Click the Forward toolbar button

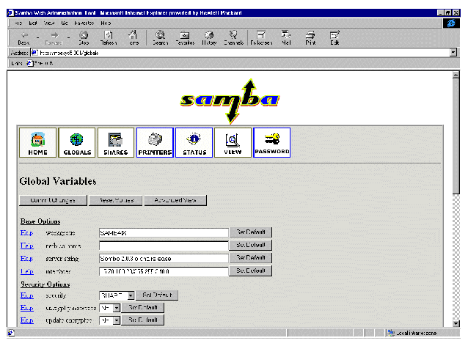pos(54,38)
